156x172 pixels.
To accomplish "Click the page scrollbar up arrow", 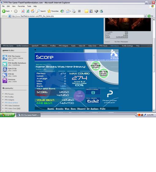I will coord(154,19).
